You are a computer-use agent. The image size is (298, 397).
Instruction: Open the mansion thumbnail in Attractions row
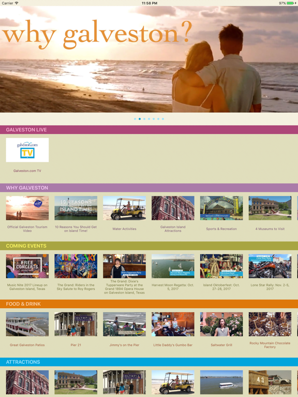76,383
